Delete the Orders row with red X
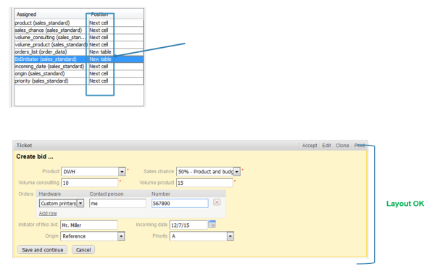The height and width of the screenshot is (274, 435). [x=217, y=202]
